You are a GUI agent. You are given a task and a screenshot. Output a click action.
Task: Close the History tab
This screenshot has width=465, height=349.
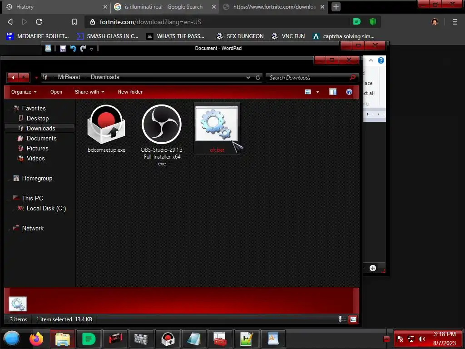click(105, 7)
